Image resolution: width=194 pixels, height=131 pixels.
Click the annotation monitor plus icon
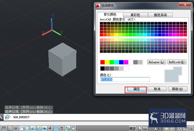[73, 128]
